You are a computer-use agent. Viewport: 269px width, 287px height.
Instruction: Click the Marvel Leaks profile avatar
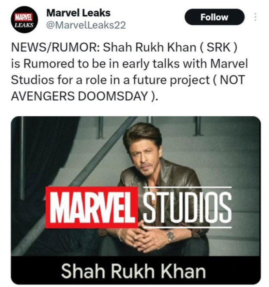click(25, 19)
